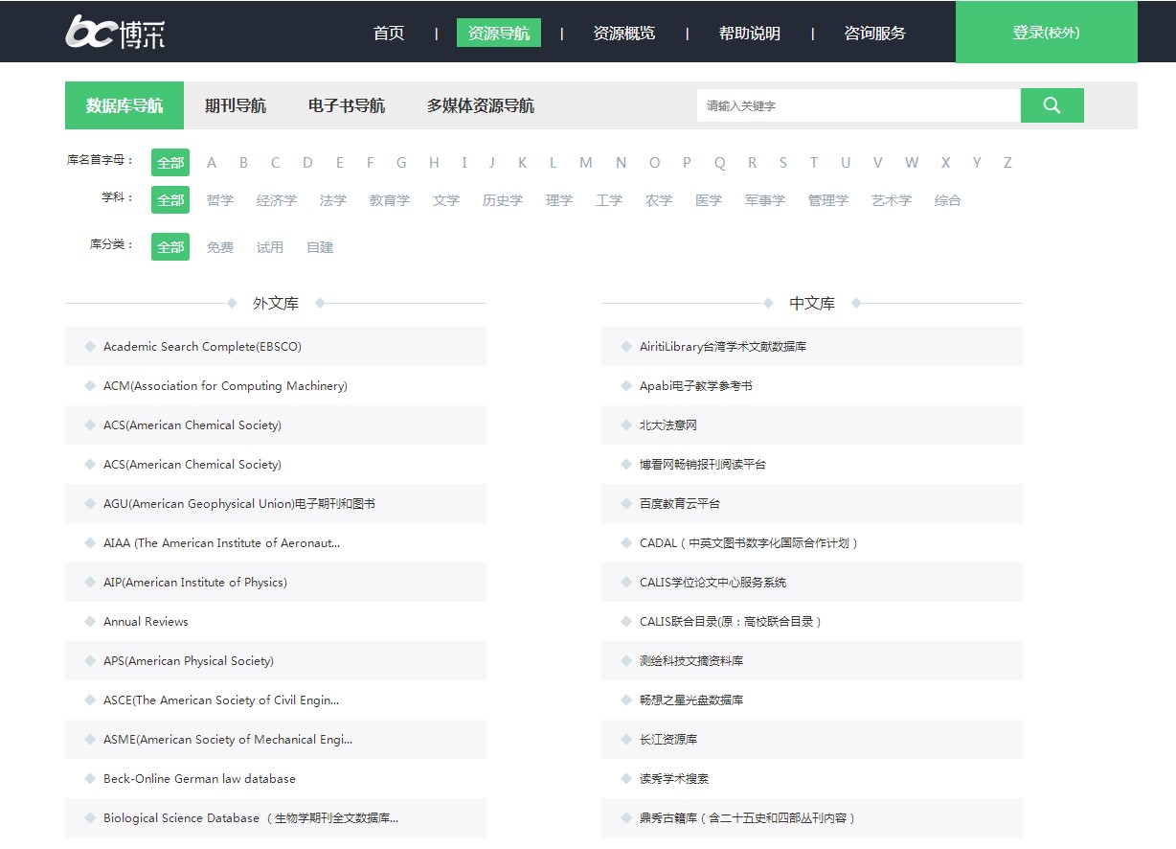1176x849 pixels.
Task: Click the green search magnifier button
Action: 1052,105
